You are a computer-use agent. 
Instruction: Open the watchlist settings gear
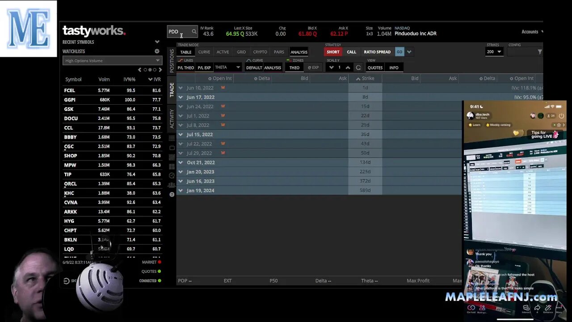click(157, 51)
